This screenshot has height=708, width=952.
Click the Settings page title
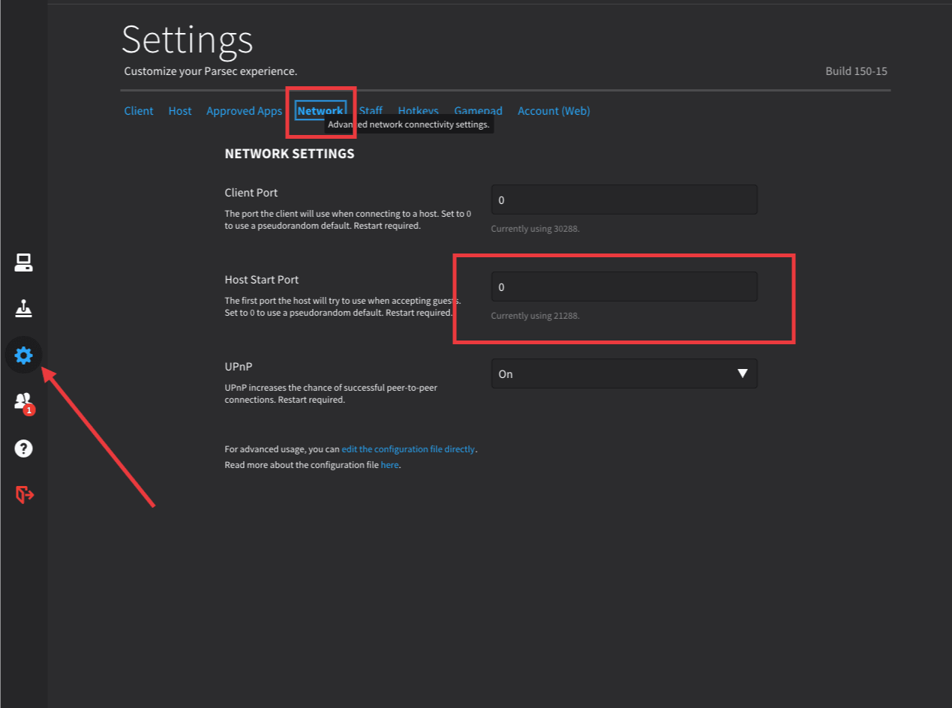point(188,39)
